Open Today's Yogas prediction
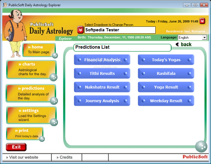Image resolution: width=211 pixels, height=164 pixels. pyautogui.click(x=166, y=60)
